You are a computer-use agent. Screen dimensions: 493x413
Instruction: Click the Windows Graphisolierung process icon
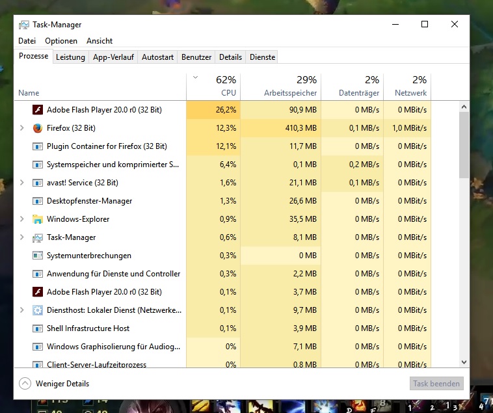(38, 347)
